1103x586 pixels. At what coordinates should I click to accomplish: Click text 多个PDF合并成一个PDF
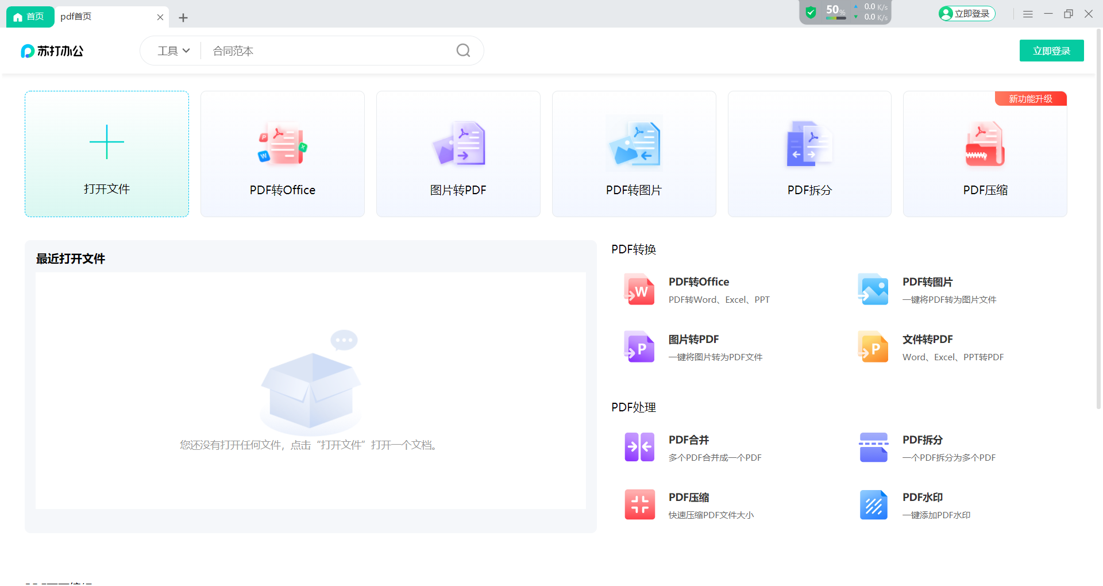tap(715, 458)
